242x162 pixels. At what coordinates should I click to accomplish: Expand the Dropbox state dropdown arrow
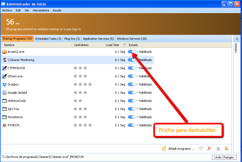137,84
